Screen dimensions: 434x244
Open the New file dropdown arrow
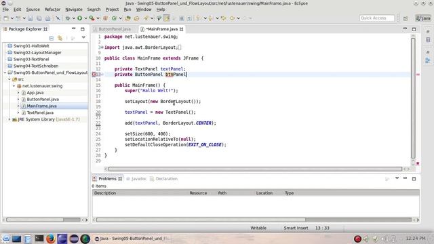(x=12, y=18)
